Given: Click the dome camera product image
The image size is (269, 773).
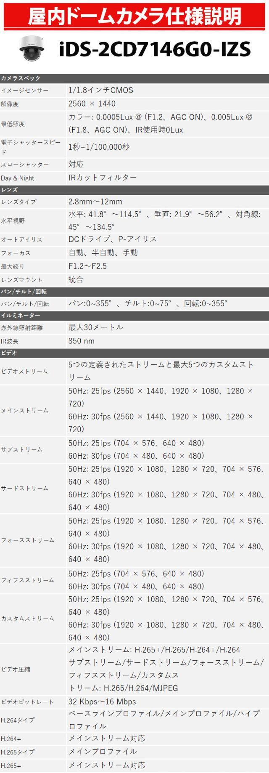Looking at the screenshot, I should (32, 48).
